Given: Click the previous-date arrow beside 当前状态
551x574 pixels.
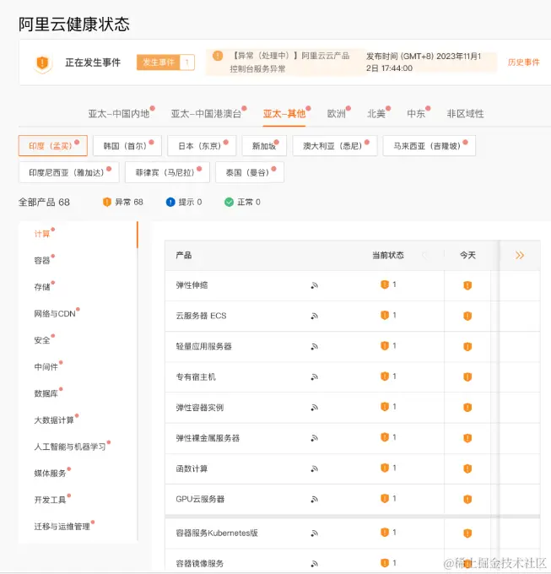Looking at the screenshot, I should 424,255.
